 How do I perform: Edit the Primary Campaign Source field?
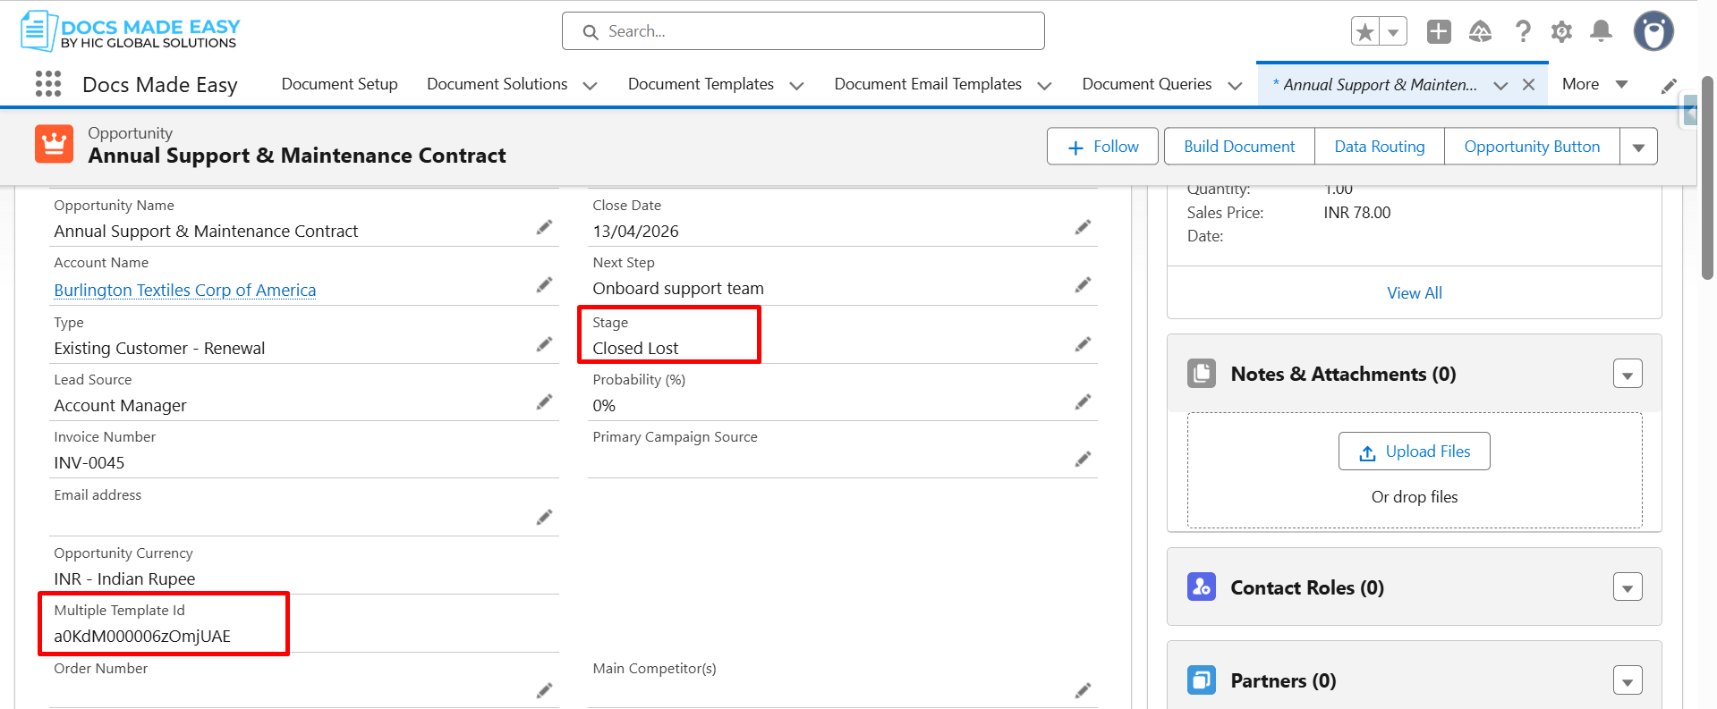1083,460
